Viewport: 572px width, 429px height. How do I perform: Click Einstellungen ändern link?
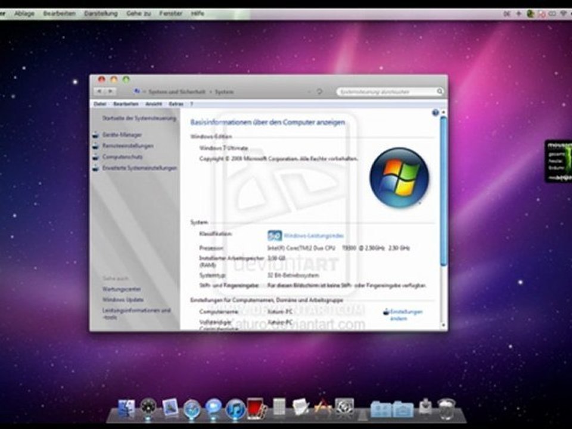(406, 315)
